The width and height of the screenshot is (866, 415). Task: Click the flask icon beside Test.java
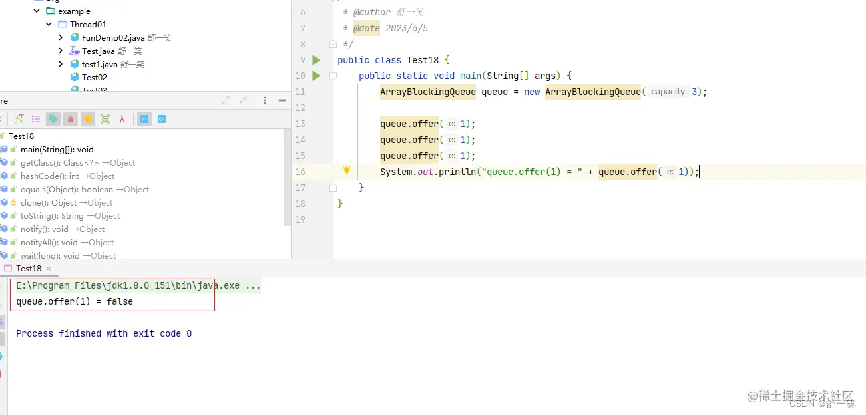pyautogui.click(x=75, y=51)
